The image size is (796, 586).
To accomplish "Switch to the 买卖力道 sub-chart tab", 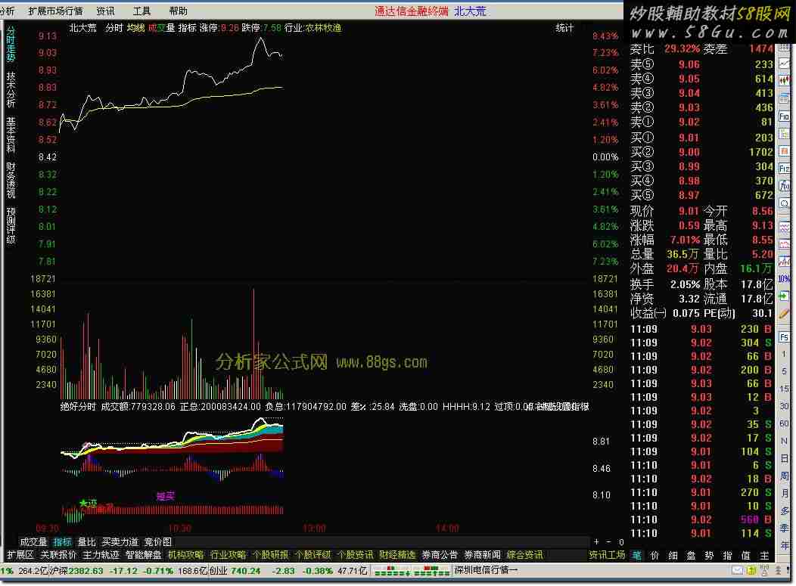I will click(x=120, y=542).
